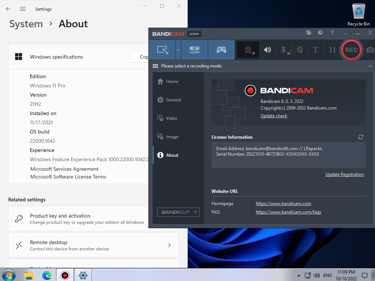Image resolution: width=375 pixels, height=281 pixels.
Task: Open the Start menu orb
Action: click(x=8, y=275)
